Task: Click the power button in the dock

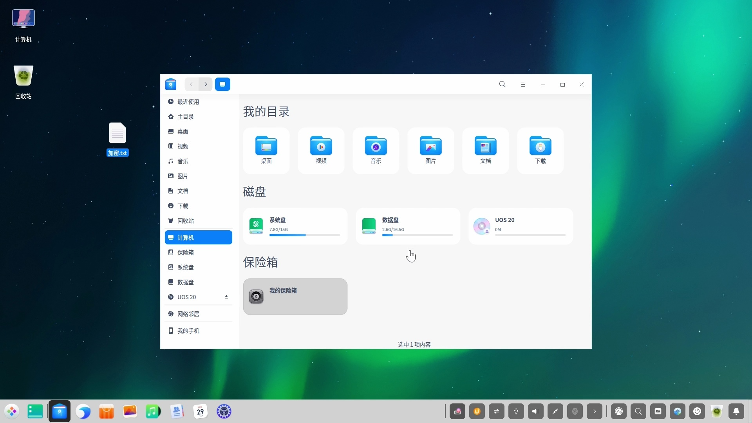Action: tap(697, 412)
